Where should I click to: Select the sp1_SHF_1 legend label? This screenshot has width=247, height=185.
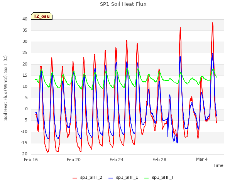click(x=127, y=177)
